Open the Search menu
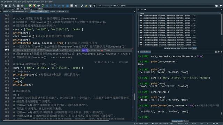Image resolution: width=223 pixels, height=125 pixels. (x=9, y=2)
